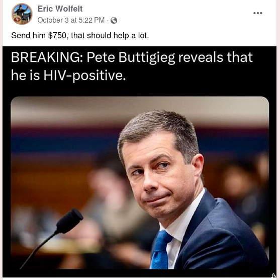Open the three-dot post options menu
Viewport: 280px width, 280px height.
(258, 13)
